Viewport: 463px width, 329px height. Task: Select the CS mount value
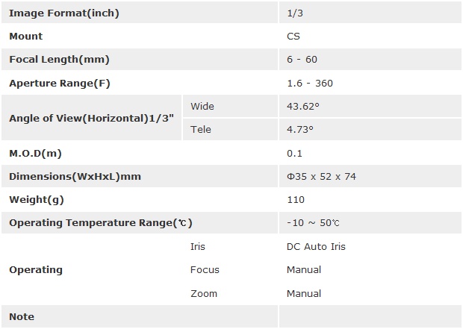click(x=293, y=36)
